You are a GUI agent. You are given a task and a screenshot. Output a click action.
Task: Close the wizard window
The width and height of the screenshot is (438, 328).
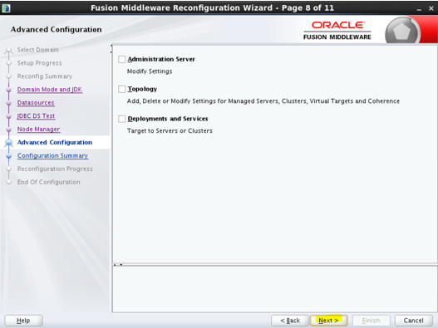(x=431, y=8)
